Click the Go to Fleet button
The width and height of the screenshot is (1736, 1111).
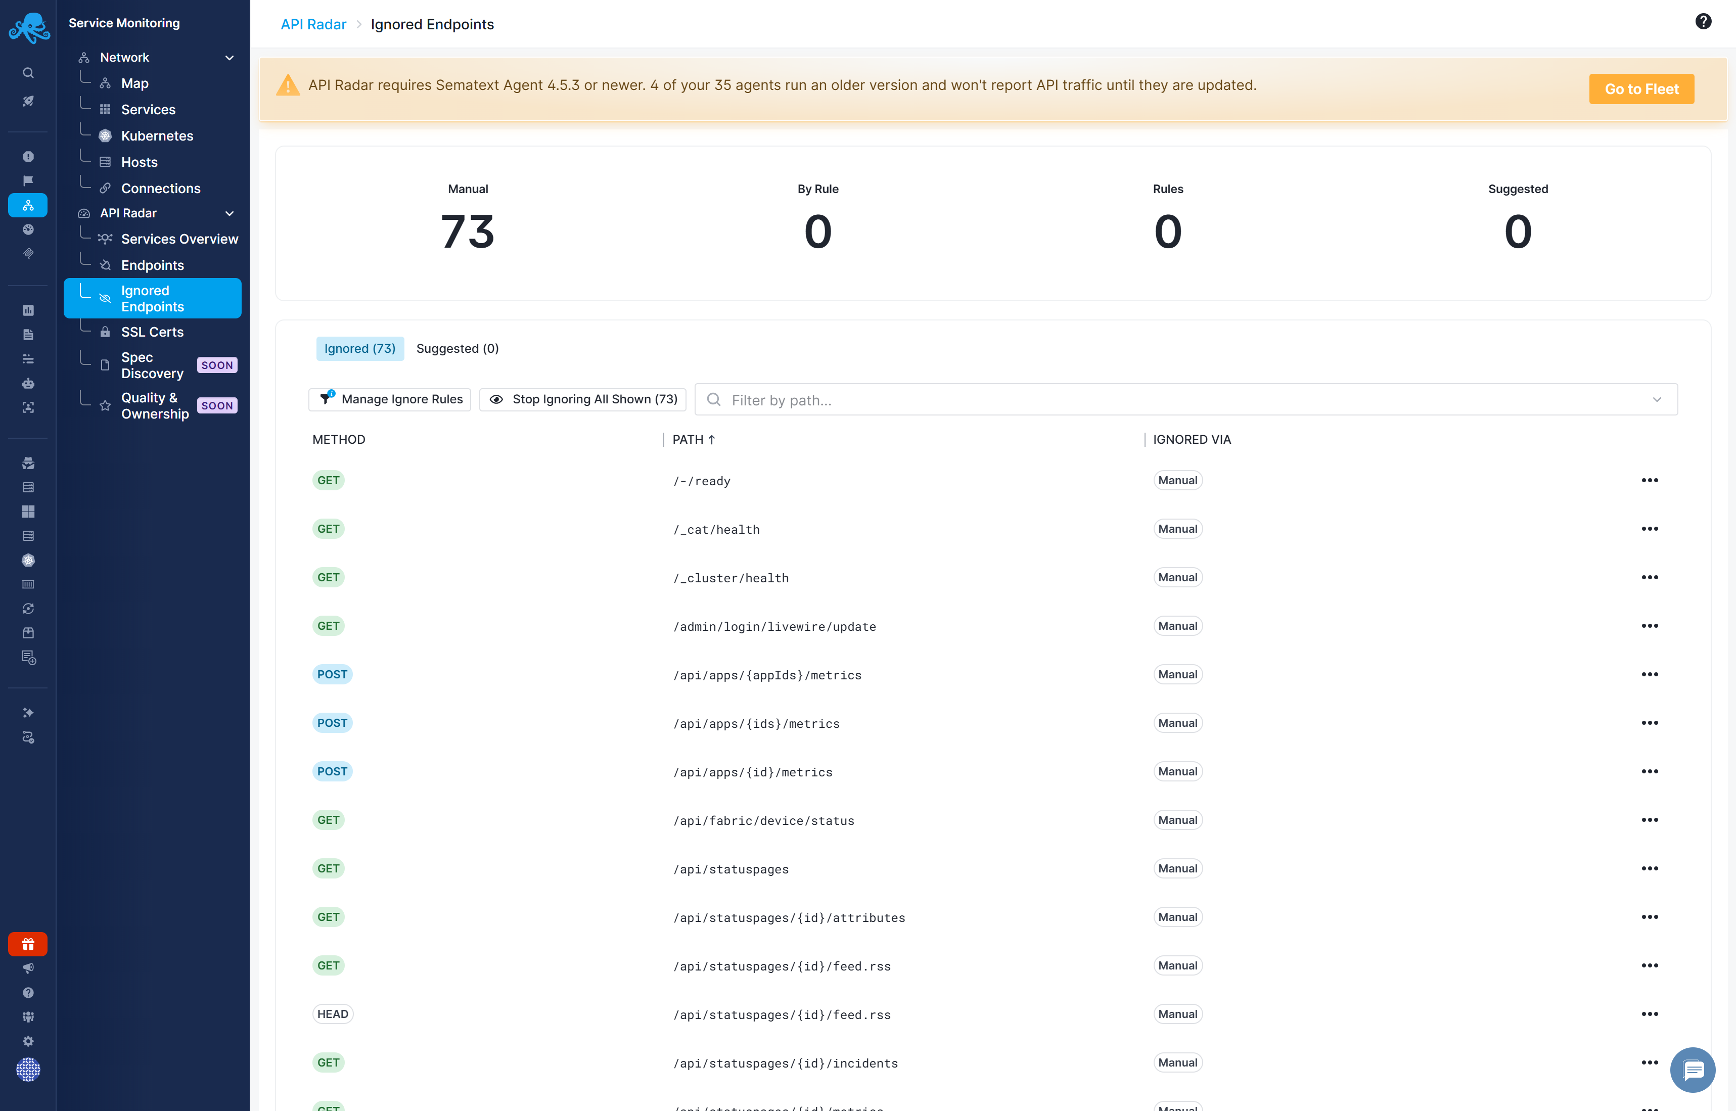(x=1641, y=89)
